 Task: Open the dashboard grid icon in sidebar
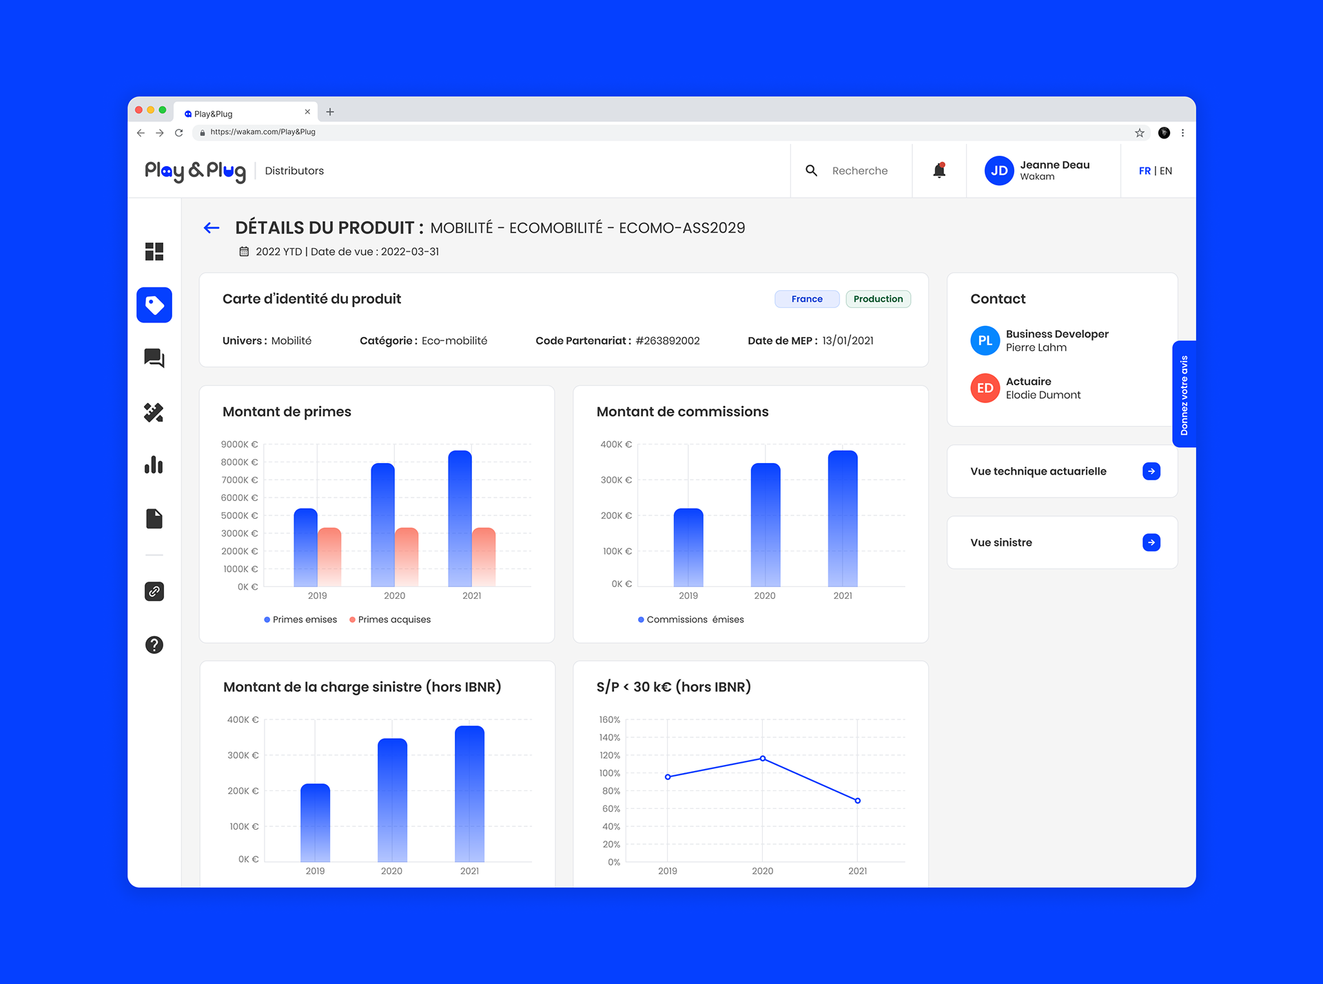(x=154, y=252)
